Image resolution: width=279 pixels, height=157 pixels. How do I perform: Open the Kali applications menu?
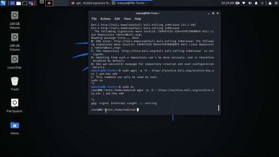pyautogui.click(x=3, y=3)
